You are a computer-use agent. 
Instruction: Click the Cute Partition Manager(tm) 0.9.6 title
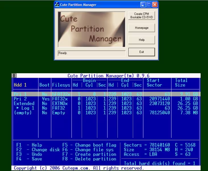coord(109,76)
